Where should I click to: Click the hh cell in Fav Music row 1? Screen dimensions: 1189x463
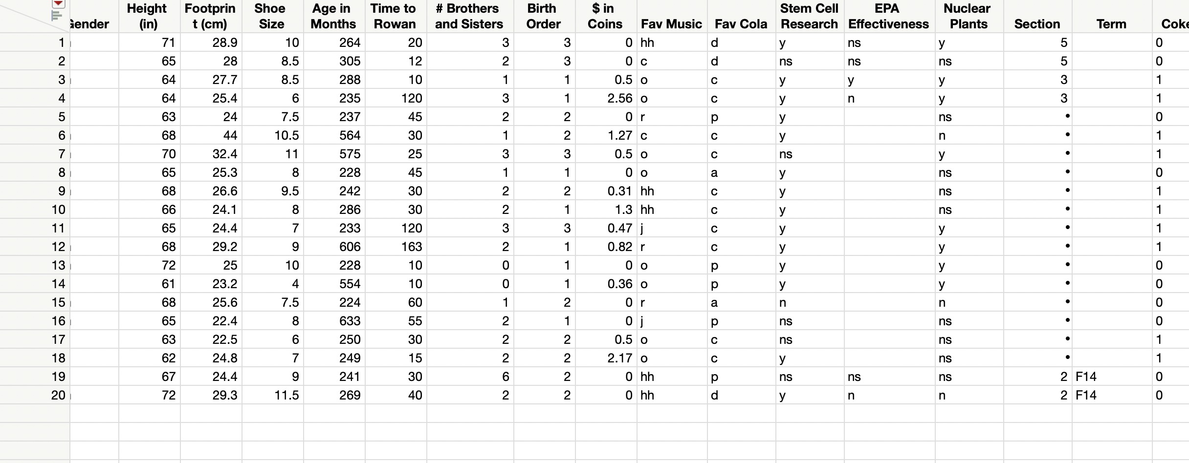[x=648, y=42]
